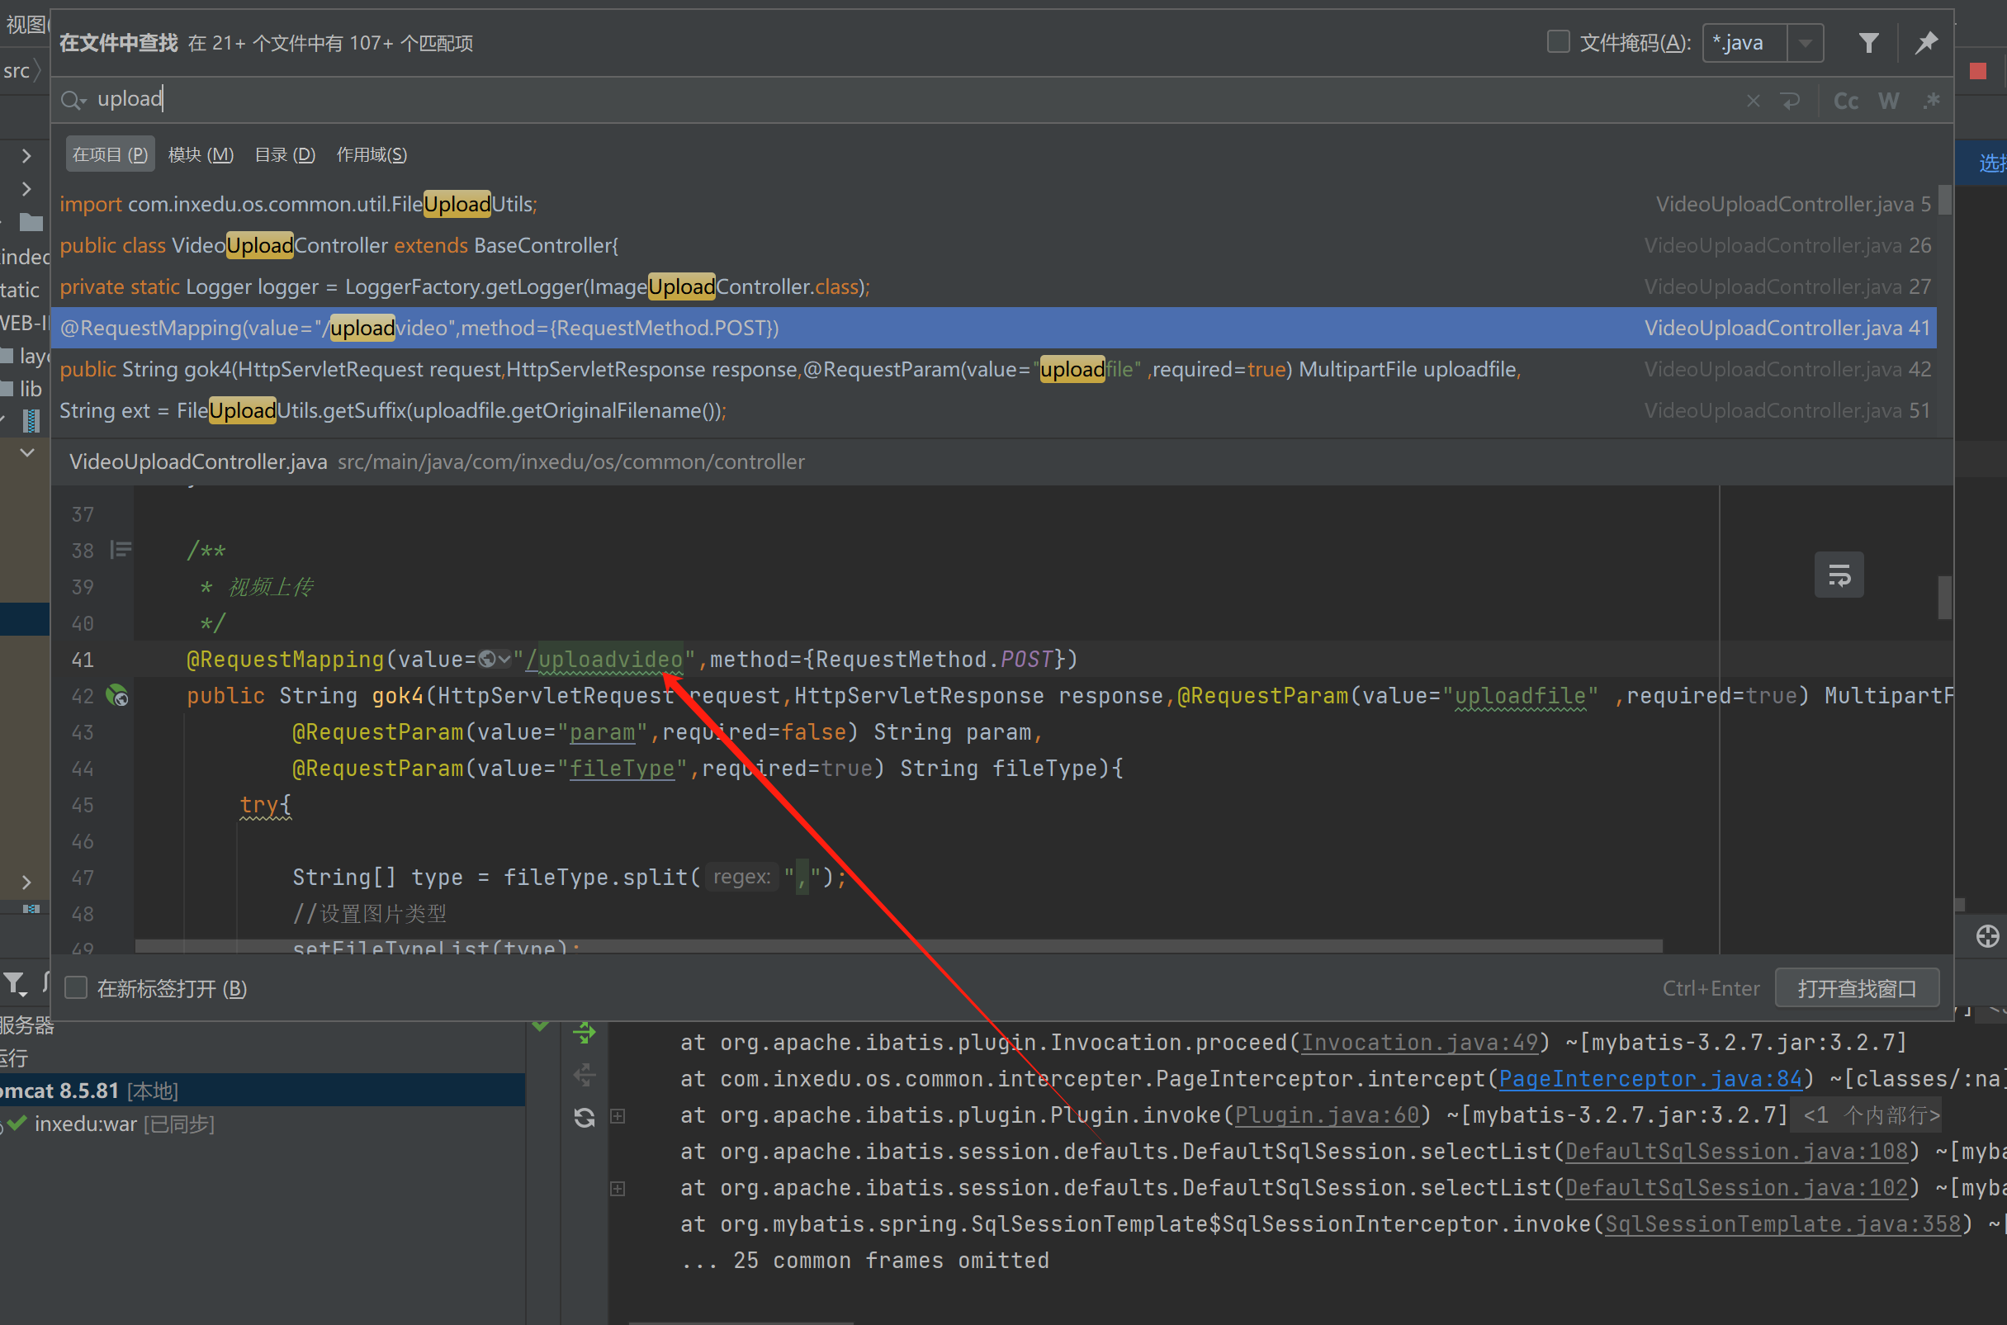Viewport: 2007px width, 1325px height.
Task: Select 'In Project (P)' scope tab
Action: pos(110,154)
